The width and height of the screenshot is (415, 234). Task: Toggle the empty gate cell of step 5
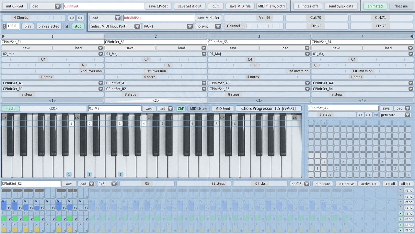pos(51,193)
